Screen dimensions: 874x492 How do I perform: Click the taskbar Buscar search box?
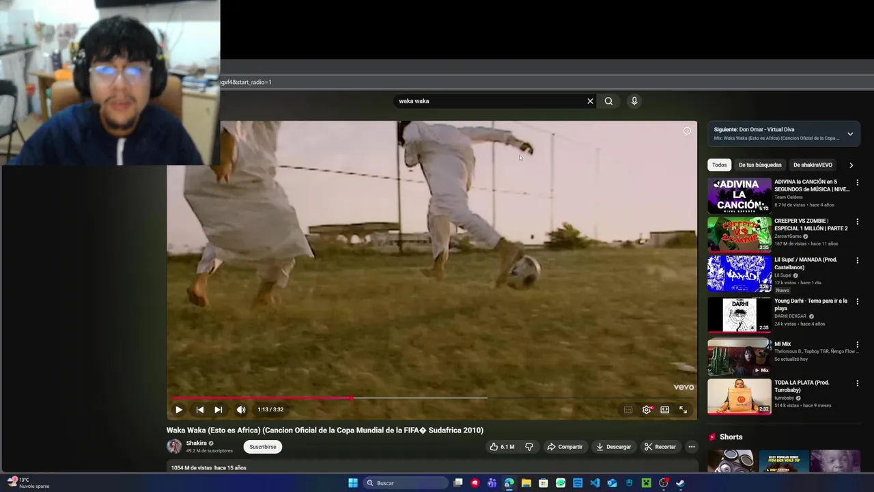(406, 483)
